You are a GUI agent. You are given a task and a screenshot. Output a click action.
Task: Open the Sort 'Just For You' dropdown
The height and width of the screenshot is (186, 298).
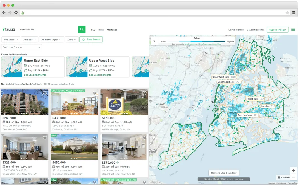22,47
